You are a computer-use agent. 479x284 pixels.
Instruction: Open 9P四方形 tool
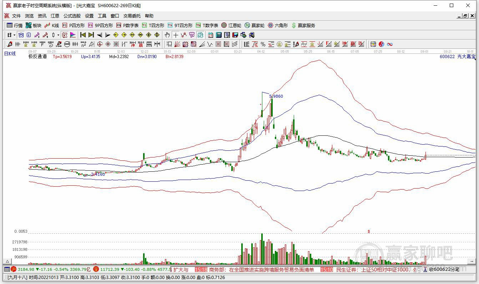click(x=100, y=25)
